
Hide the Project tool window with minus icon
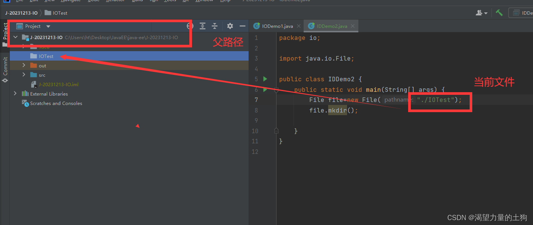[242, 26]
